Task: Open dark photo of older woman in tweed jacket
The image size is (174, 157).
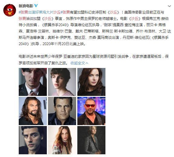Action: 91,140
